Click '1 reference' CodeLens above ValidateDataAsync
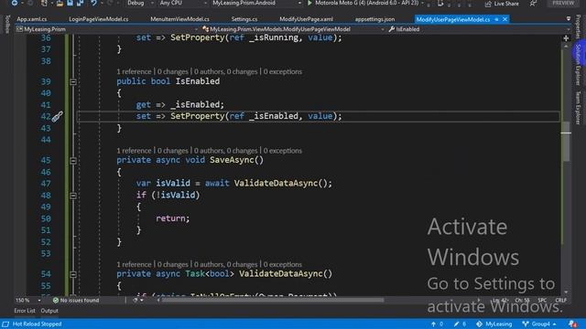 (134, 264)
